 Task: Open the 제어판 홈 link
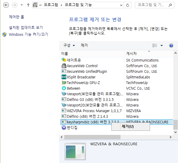click(17, 17)
